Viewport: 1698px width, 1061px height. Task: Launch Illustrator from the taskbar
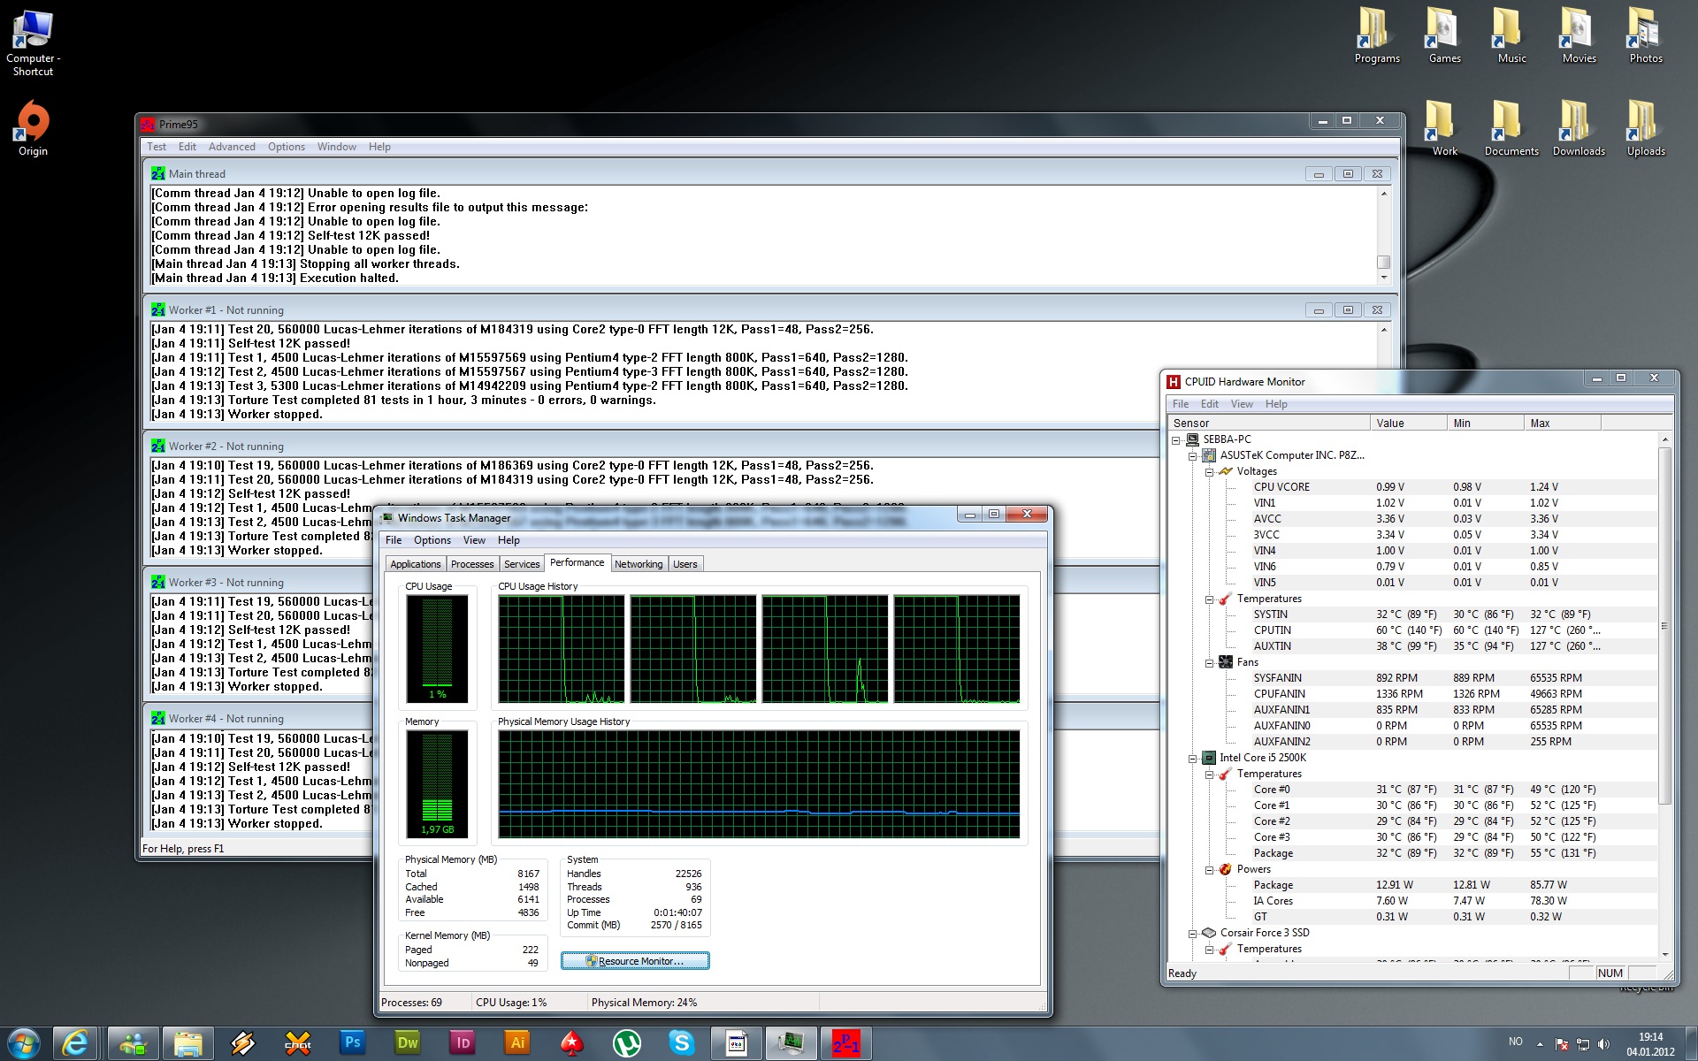click(517, 1043)
